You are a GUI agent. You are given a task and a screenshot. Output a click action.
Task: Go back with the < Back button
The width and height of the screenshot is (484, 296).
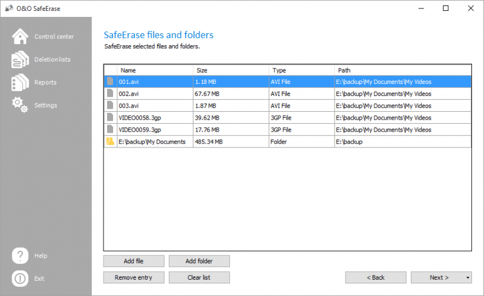tap(376, 277)
